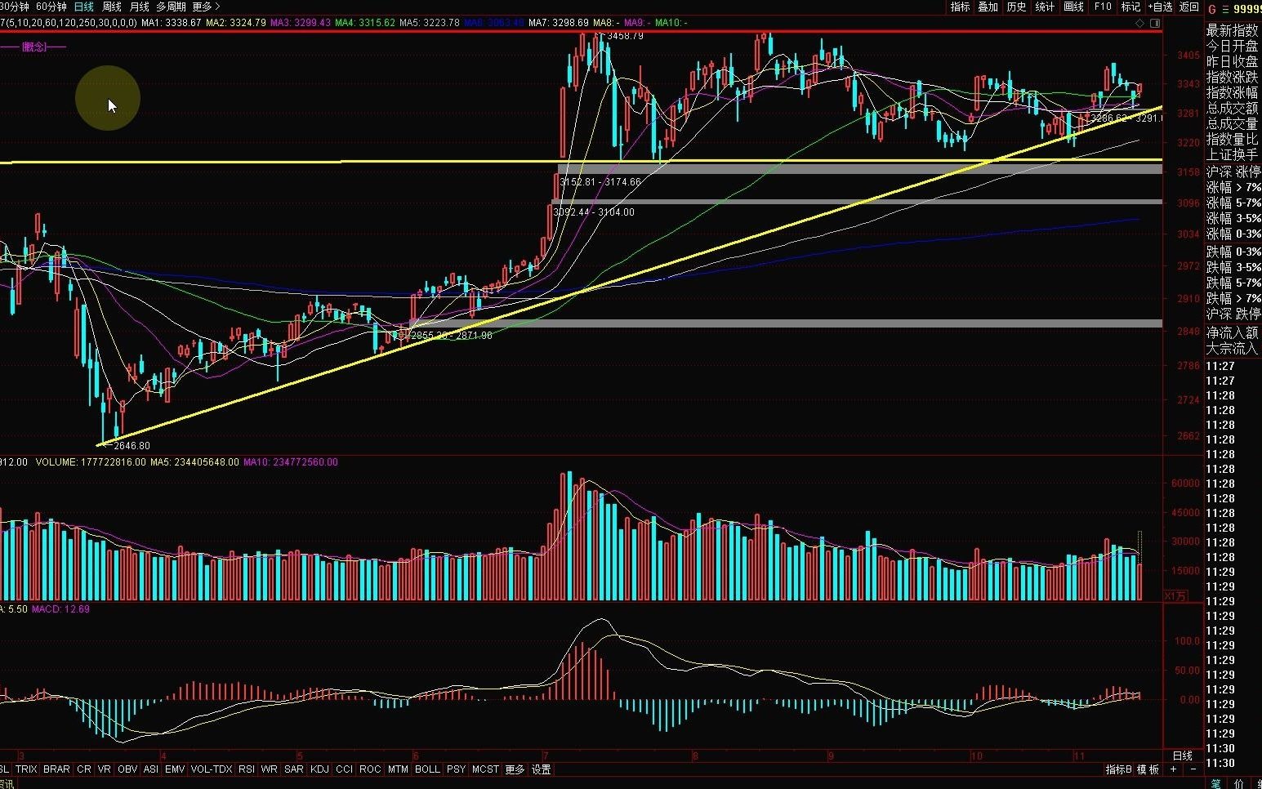Select the MTM indicator tab
The height and width of the screenshot is (789, 1262).
pyautogui.click(x=398, y=769)
